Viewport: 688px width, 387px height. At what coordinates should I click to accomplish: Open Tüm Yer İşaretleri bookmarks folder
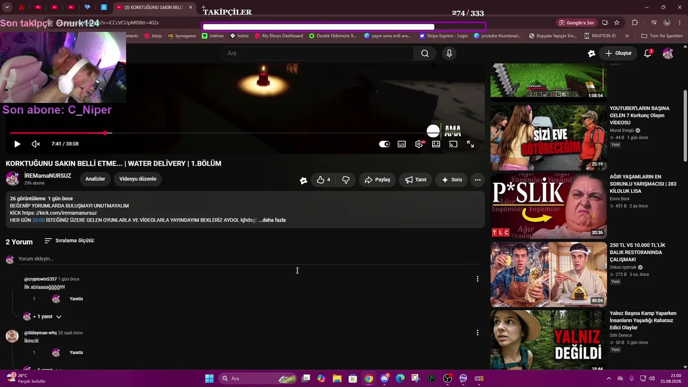point(662,36)
